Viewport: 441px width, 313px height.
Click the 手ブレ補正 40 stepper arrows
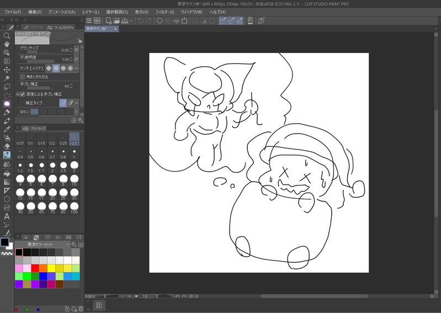(x=71, y=86)
